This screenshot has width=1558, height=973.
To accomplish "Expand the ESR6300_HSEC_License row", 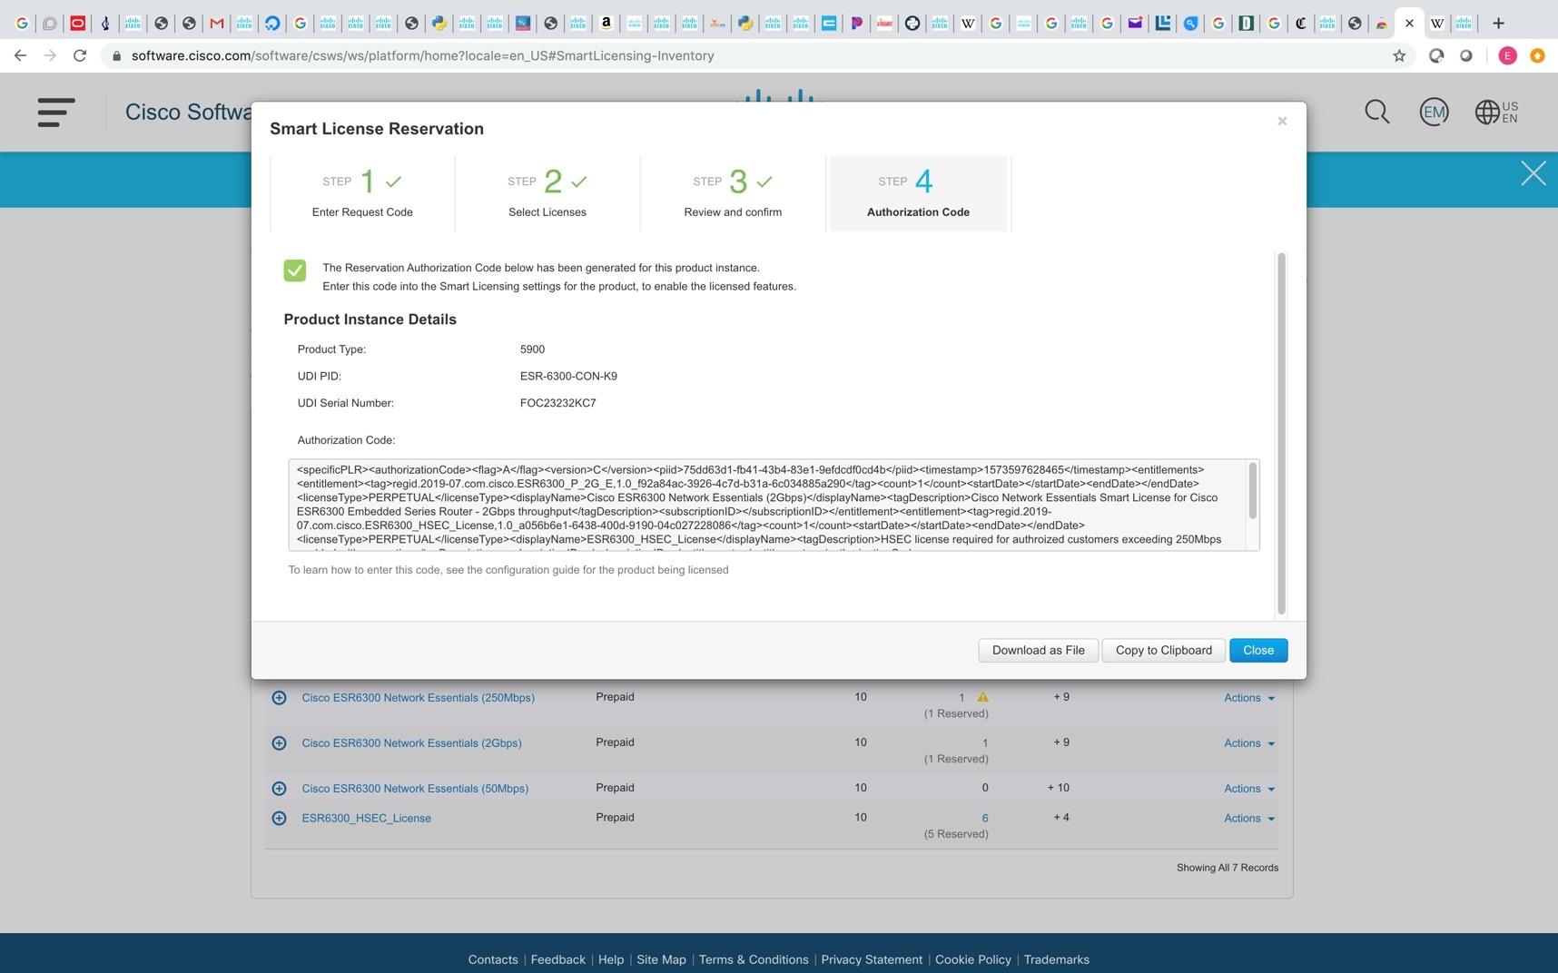I will click(279, 819).
